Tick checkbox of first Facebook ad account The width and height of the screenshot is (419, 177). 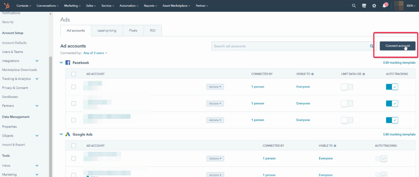[74, 87]
